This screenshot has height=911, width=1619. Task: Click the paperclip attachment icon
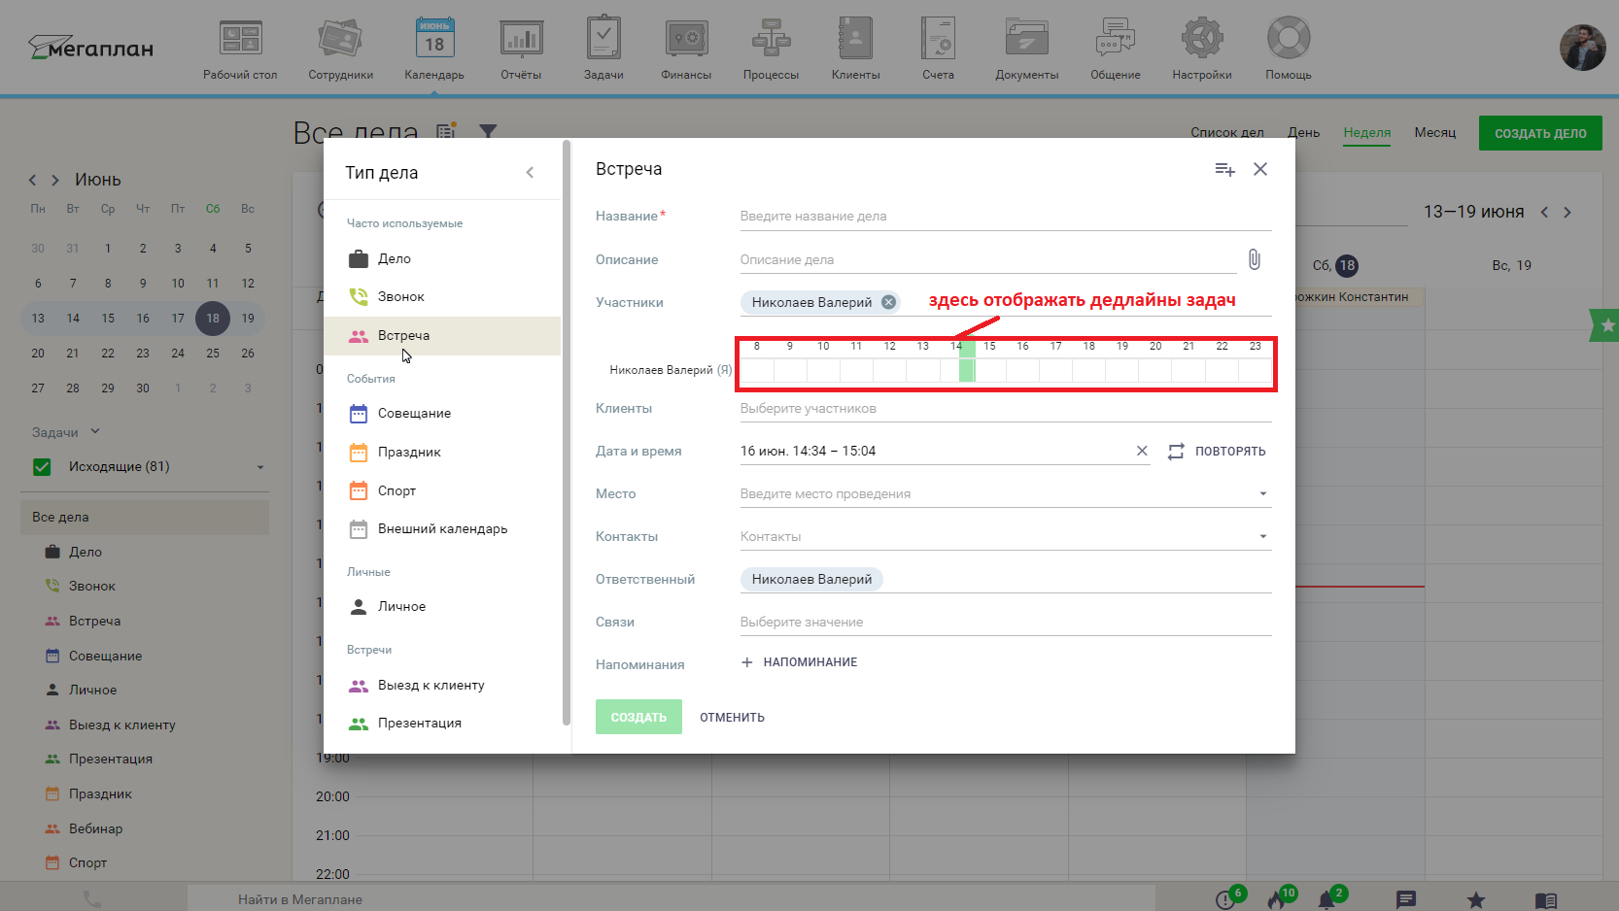1255,259
